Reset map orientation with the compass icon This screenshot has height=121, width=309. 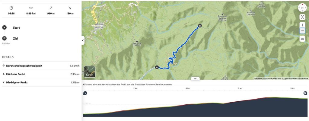click(x=302, y=8)
